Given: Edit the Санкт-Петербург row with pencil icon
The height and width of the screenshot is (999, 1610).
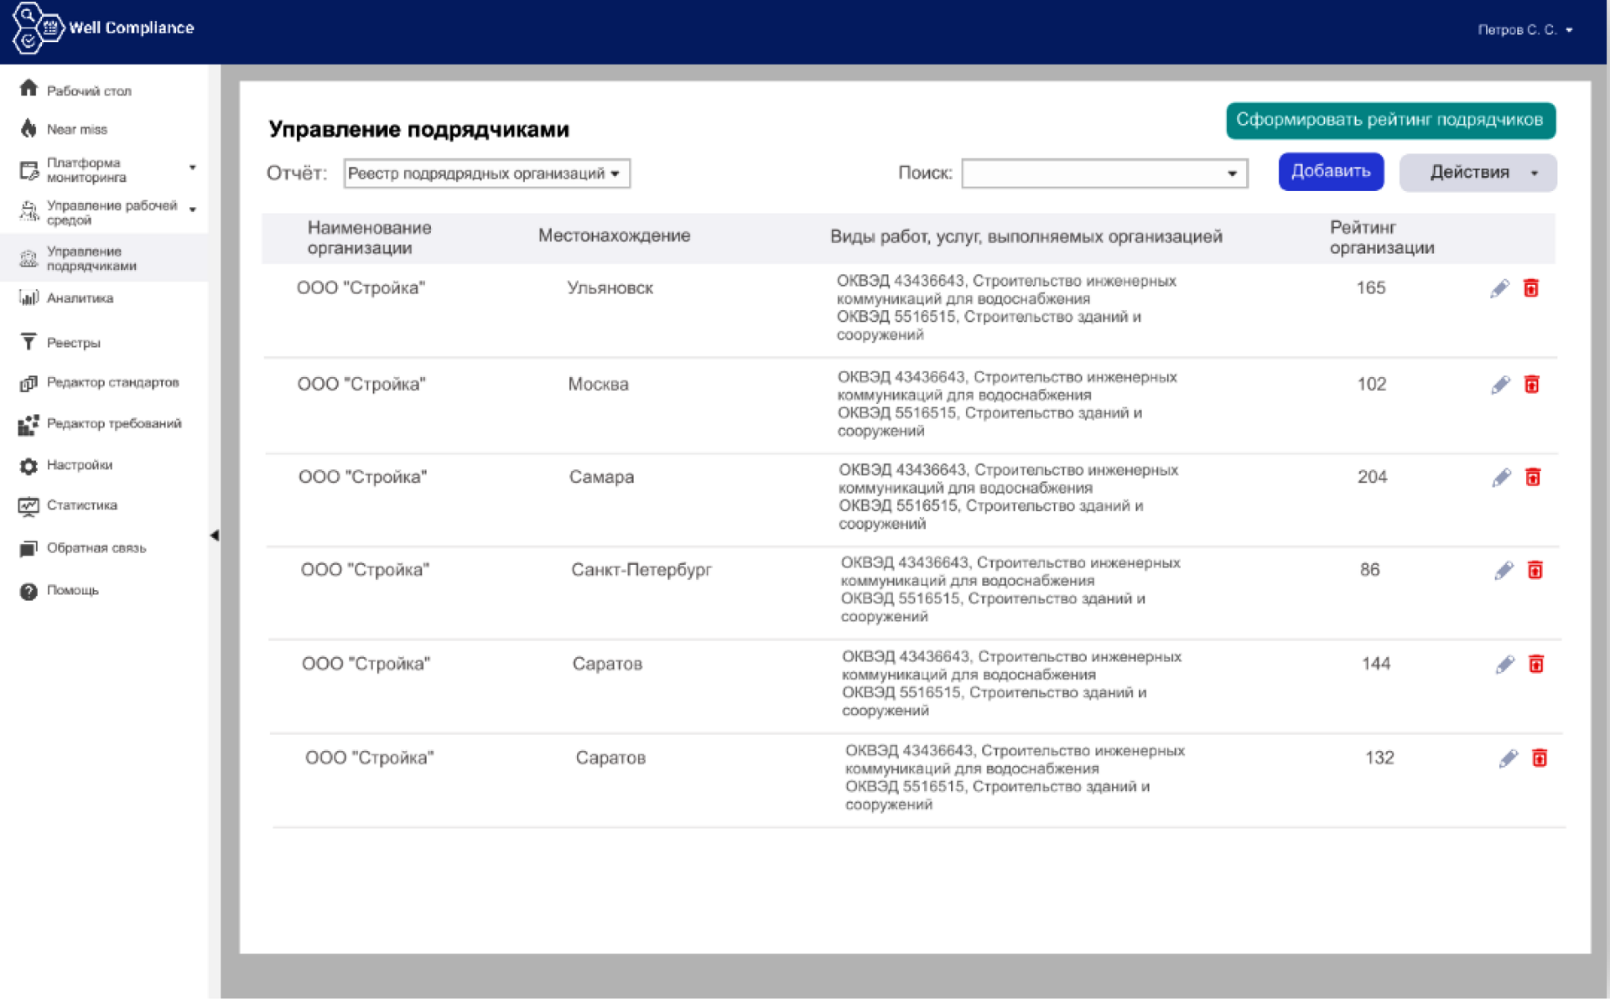Looking at the screenshot, I should pyautogui.click(x=1504, y=571).
